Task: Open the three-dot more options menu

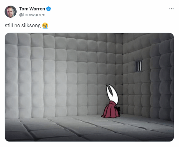Action: (x=171, y=9)
